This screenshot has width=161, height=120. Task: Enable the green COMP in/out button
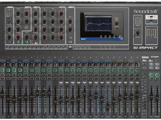coord(27,42)
